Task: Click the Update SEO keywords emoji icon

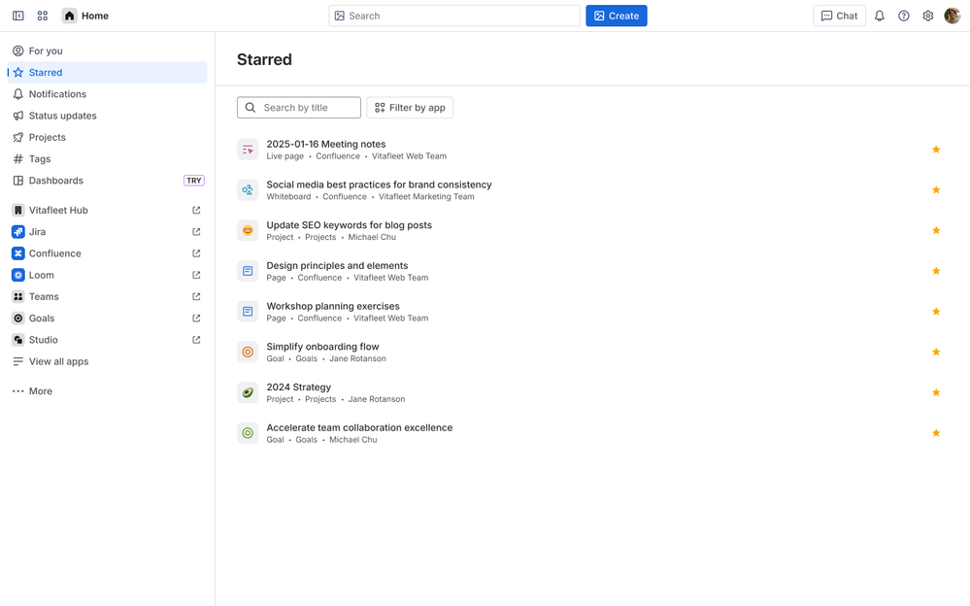Action: click(x=248, y=231)
